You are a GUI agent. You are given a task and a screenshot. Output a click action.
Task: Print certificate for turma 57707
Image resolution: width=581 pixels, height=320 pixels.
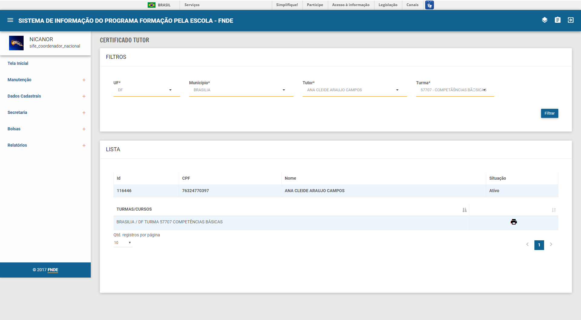pyautogui.click(x=514, y=222)
